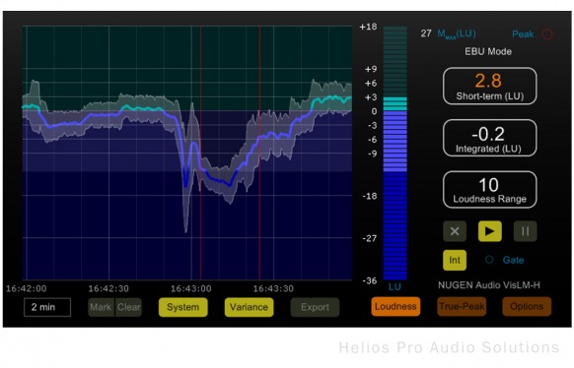The width and height of the screenshot is (574, 368).
Task: Click the Integrated (LU) -0.2 readout
Action: coord(490,138)
